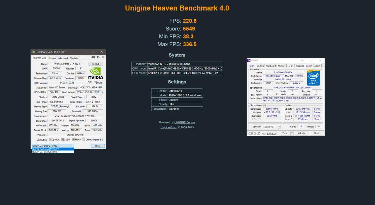Click the Level 3 cache 25 MBytes value
The image size is (375, 205).
point(303,119)
